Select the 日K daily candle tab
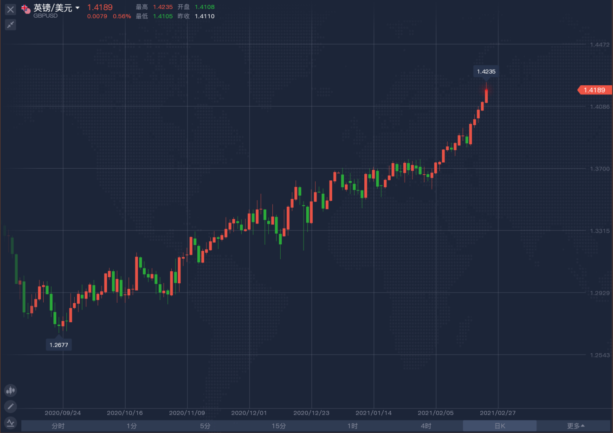 [500, 426]
